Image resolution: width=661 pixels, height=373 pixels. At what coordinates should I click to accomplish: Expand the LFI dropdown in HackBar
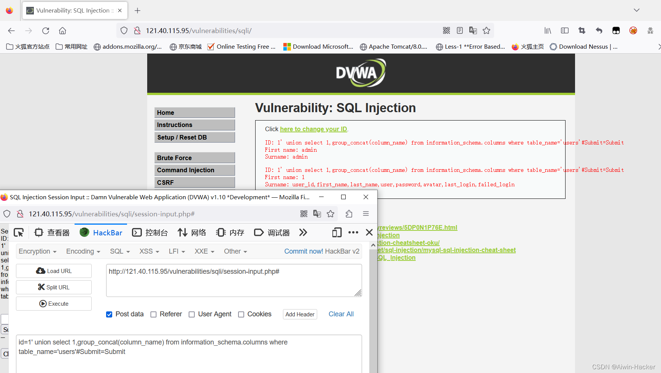coord(177,251)
